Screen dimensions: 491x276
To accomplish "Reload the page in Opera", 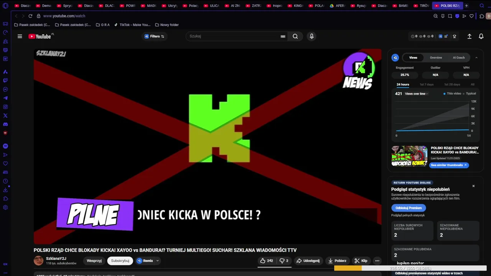I will (30, 16).
